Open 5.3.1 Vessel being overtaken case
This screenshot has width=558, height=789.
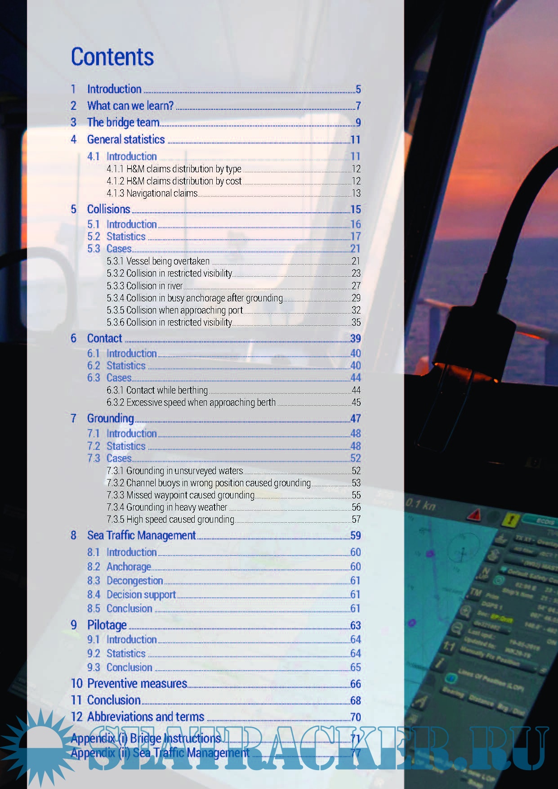(x=167, y=261)
